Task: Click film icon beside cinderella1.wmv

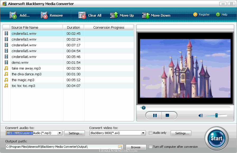Action: tap(6, 33)
